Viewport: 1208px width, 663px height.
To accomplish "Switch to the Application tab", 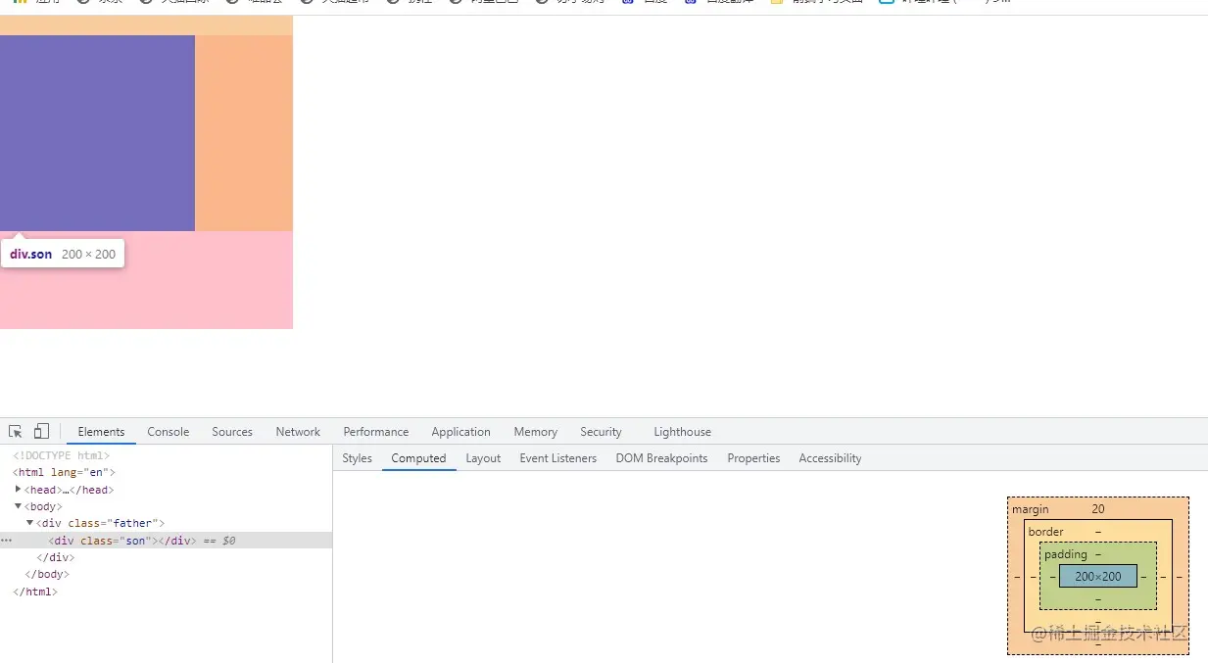I will click(x=460, y=432).
